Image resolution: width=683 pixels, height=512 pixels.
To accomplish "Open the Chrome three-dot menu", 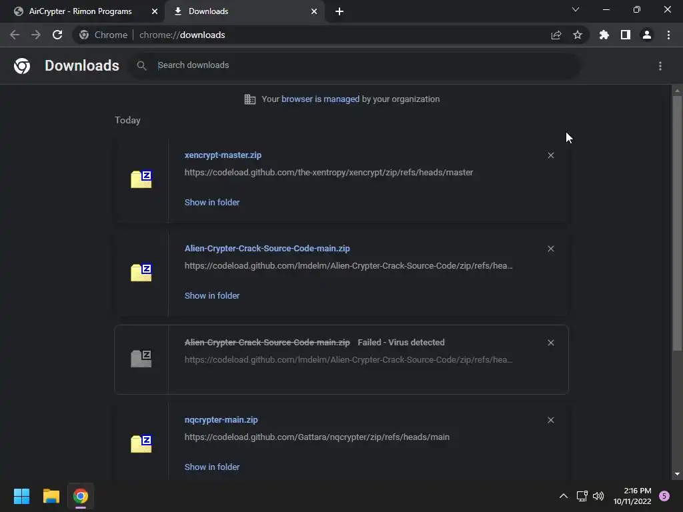I will tap(668, 35).
